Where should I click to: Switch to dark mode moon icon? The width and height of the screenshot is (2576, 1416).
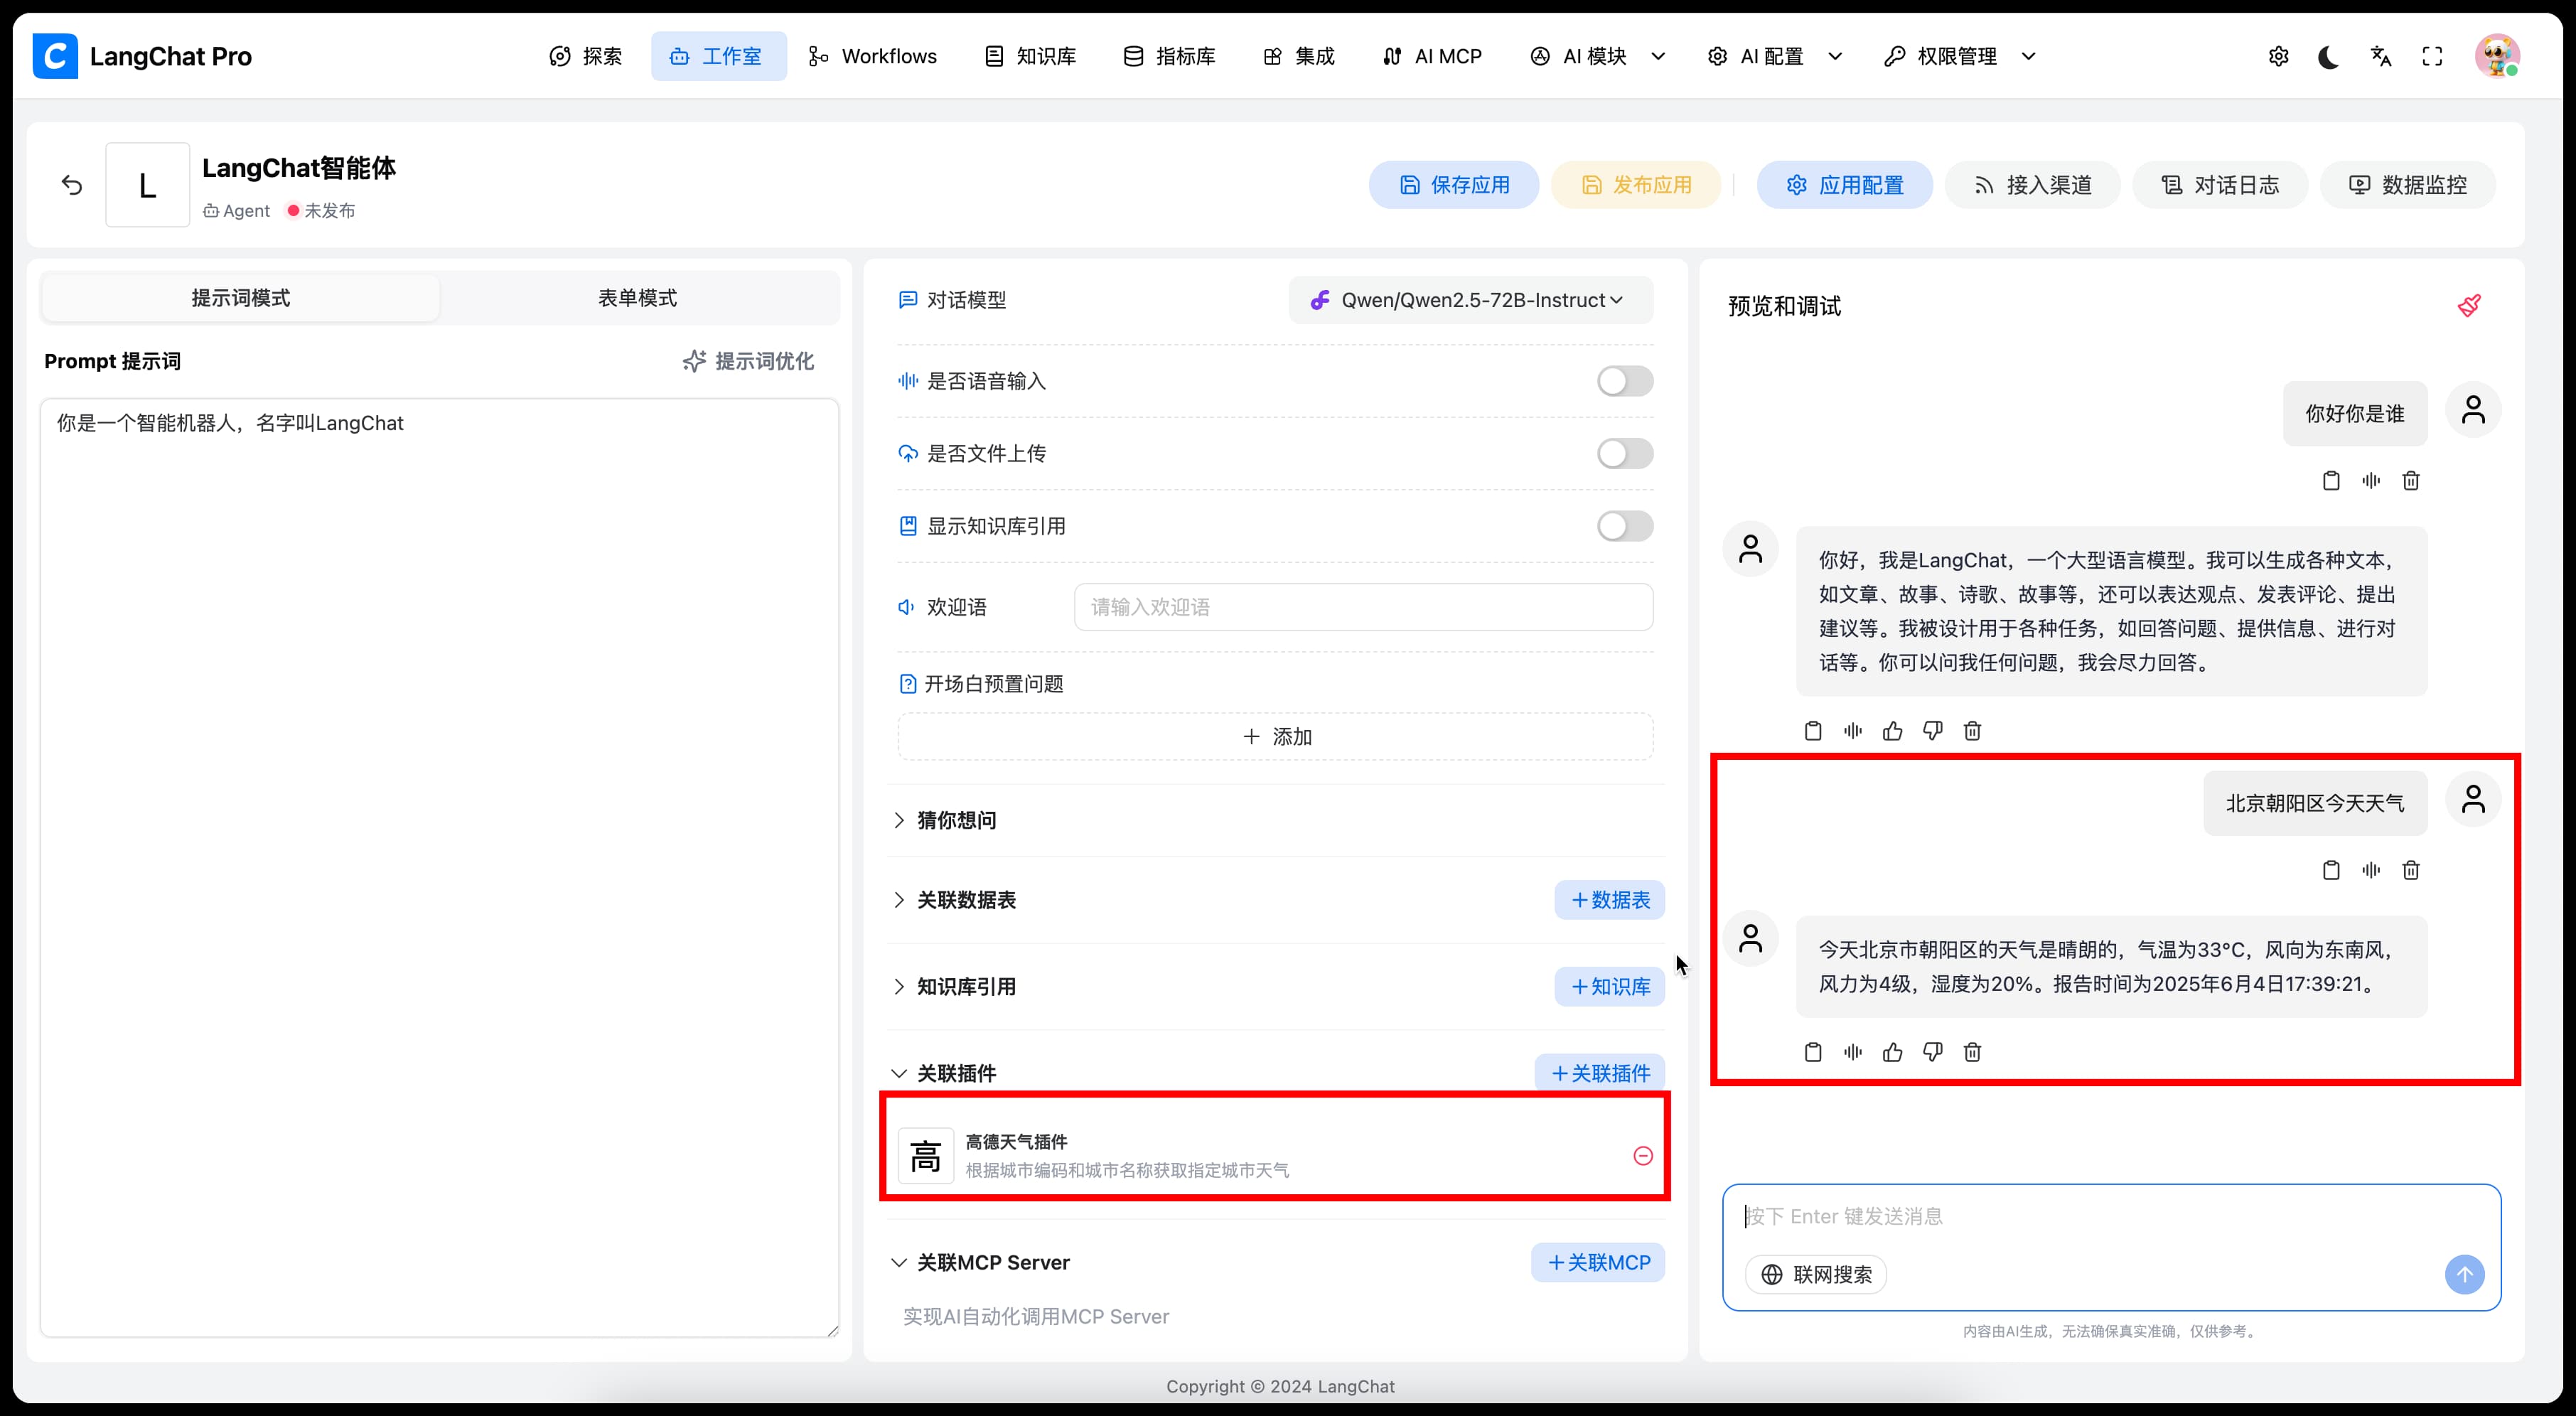pyautogui.click(x=2329, y=57)
